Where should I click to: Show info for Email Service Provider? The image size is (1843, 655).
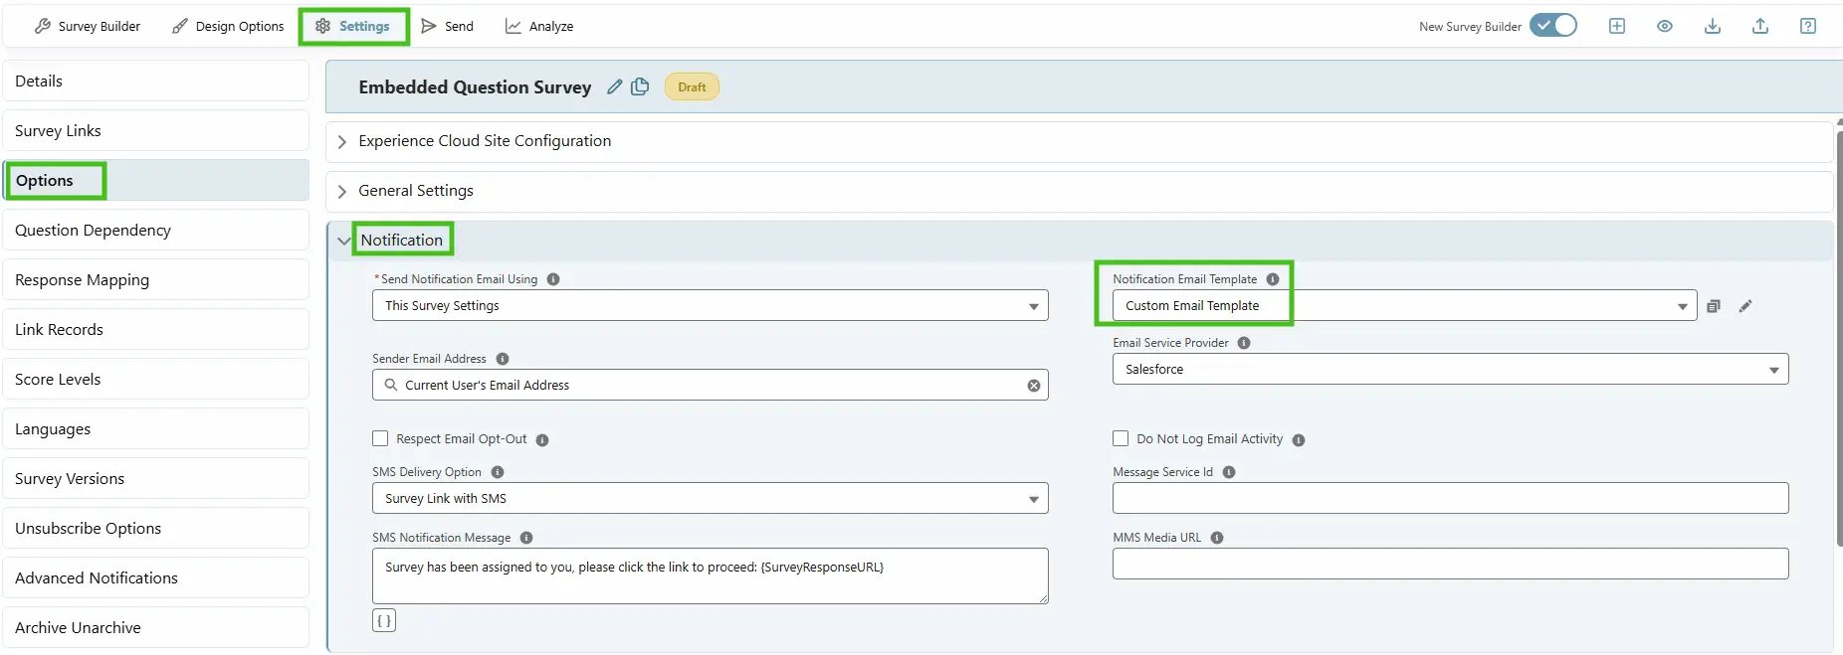coord(1244,343)
